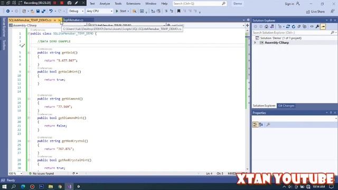
Task: Click the View Code icon in Solution Explorer
Action: (x=312, y=27)
